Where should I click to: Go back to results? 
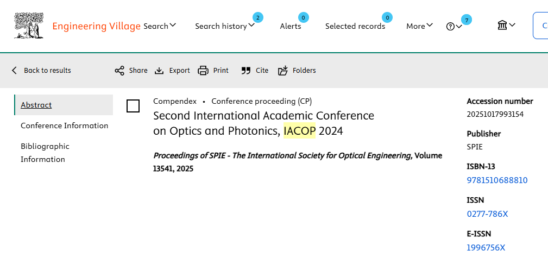coord(41,71)
